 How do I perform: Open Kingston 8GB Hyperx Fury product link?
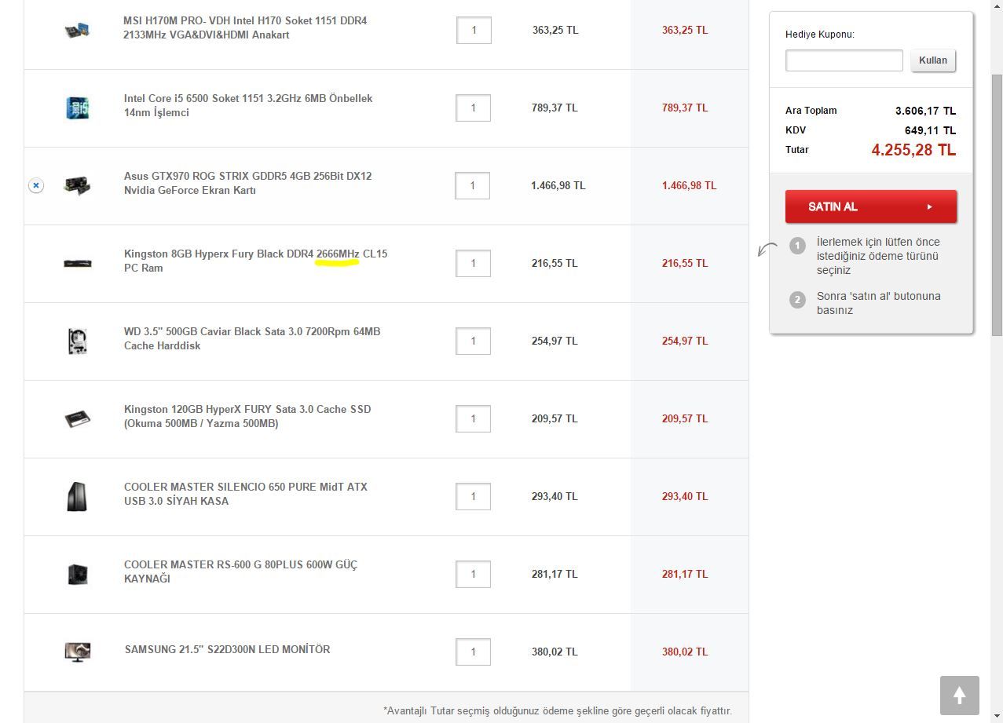[x=255, y=261]
